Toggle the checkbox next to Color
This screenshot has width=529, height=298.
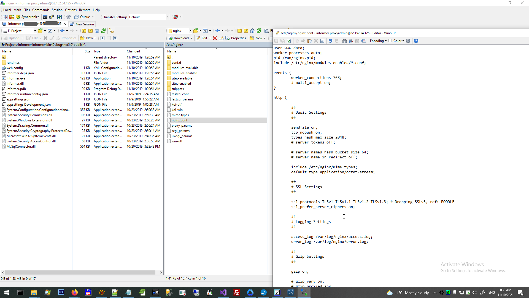pyautogui.click(x=390, y=41)
